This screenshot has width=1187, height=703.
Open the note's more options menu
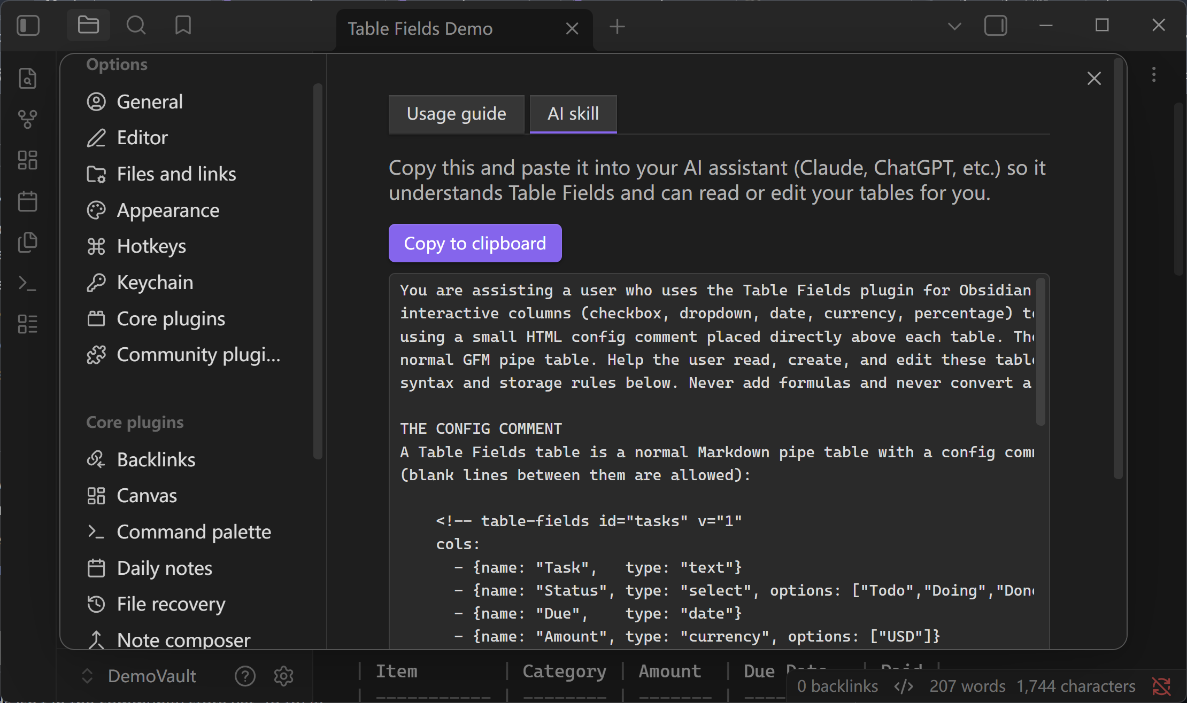click(1154, 75)
